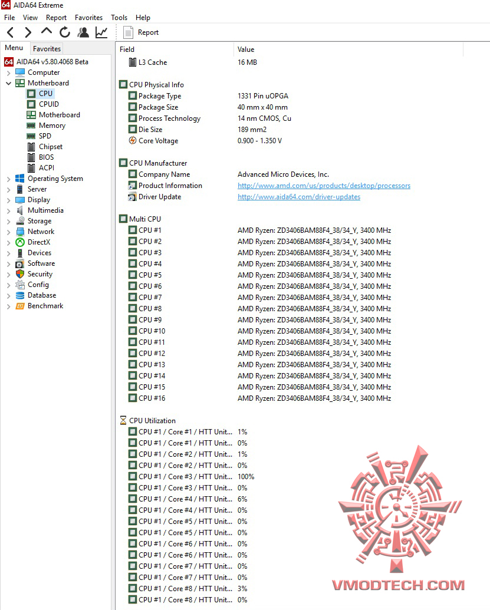Click the up-level arrow toolbar icon
This screenshot has height=610, width=490.
tap(47, 31)
